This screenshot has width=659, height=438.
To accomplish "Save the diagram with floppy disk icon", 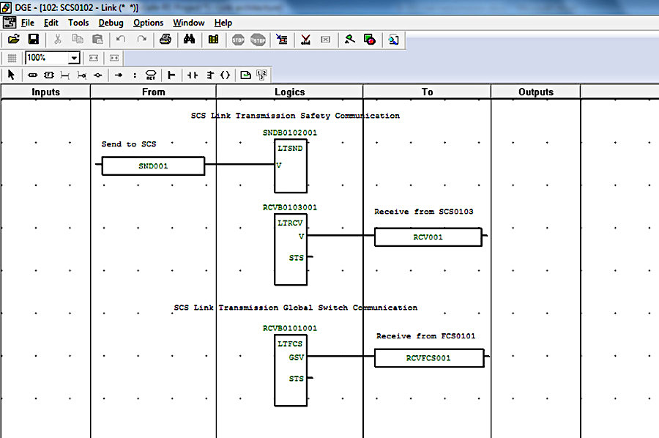I will point(33,40).
